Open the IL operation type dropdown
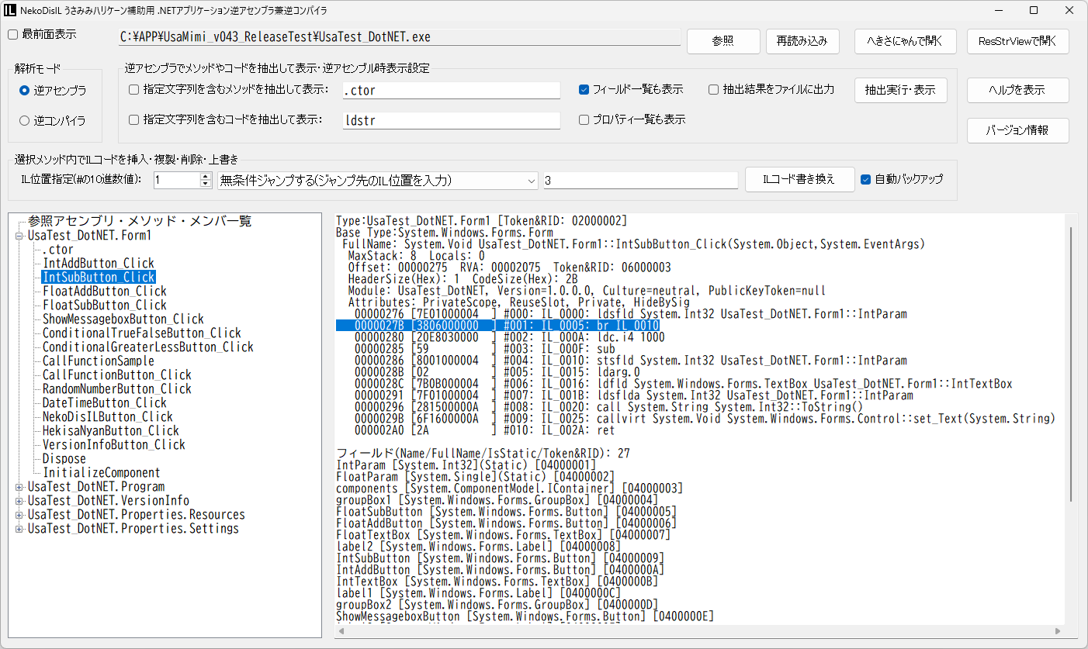 [x=377, y=181]
